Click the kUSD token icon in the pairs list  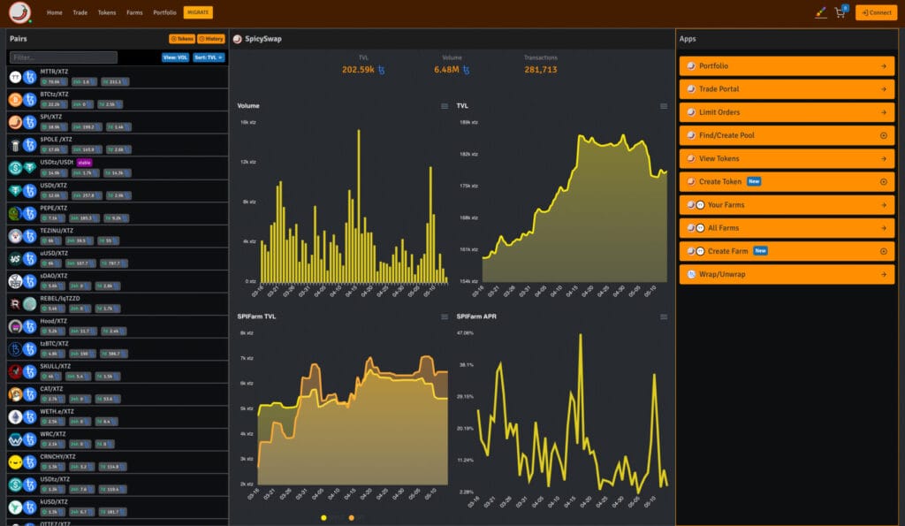point(15,507)
